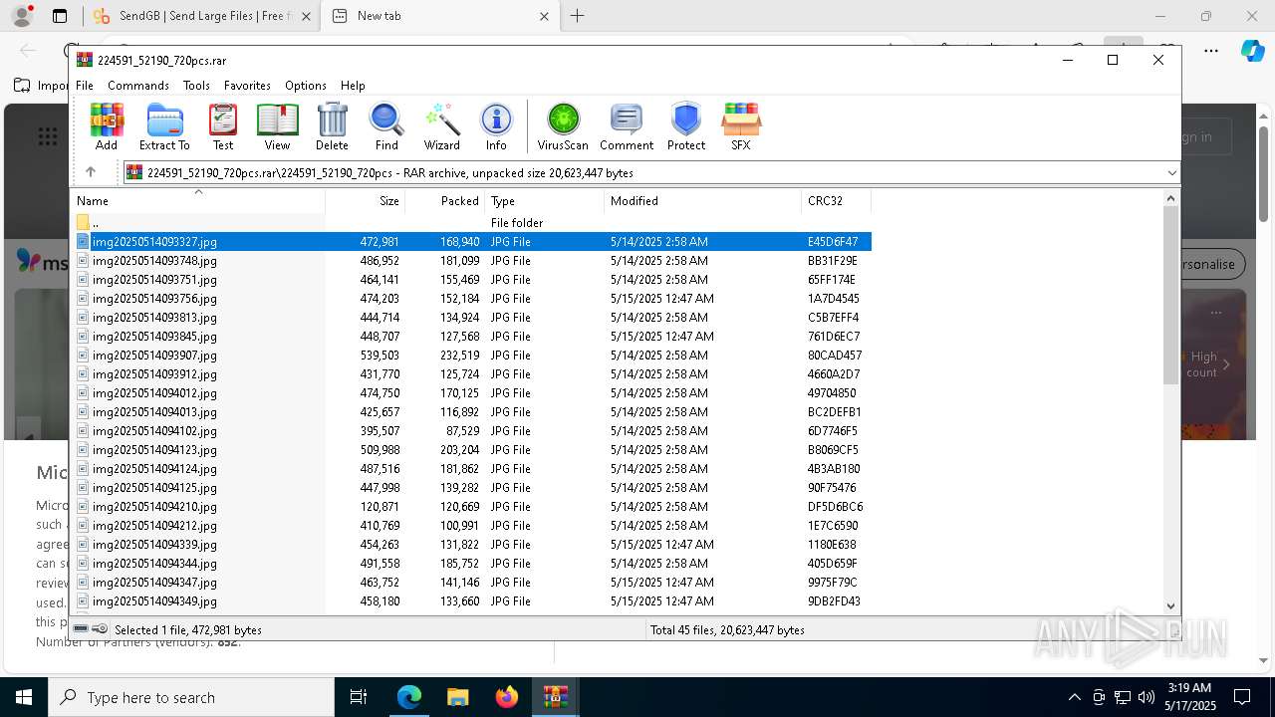Sort files by Size column

click(x=365, y=201)
